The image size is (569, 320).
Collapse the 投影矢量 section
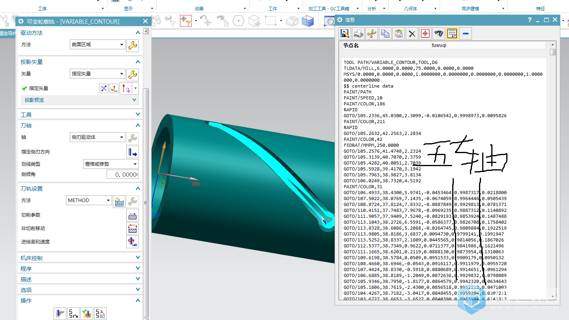click(138, 62)
